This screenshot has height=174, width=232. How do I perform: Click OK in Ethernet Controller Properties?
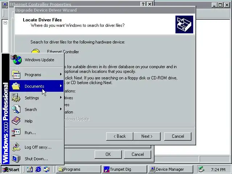pos(108,154)
